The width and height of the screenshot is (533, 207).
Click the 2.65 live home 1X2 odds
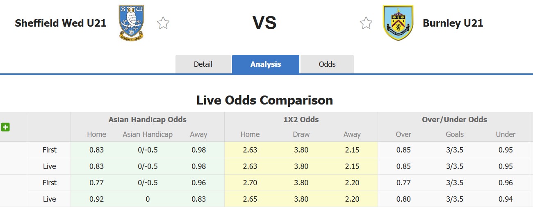250,199
